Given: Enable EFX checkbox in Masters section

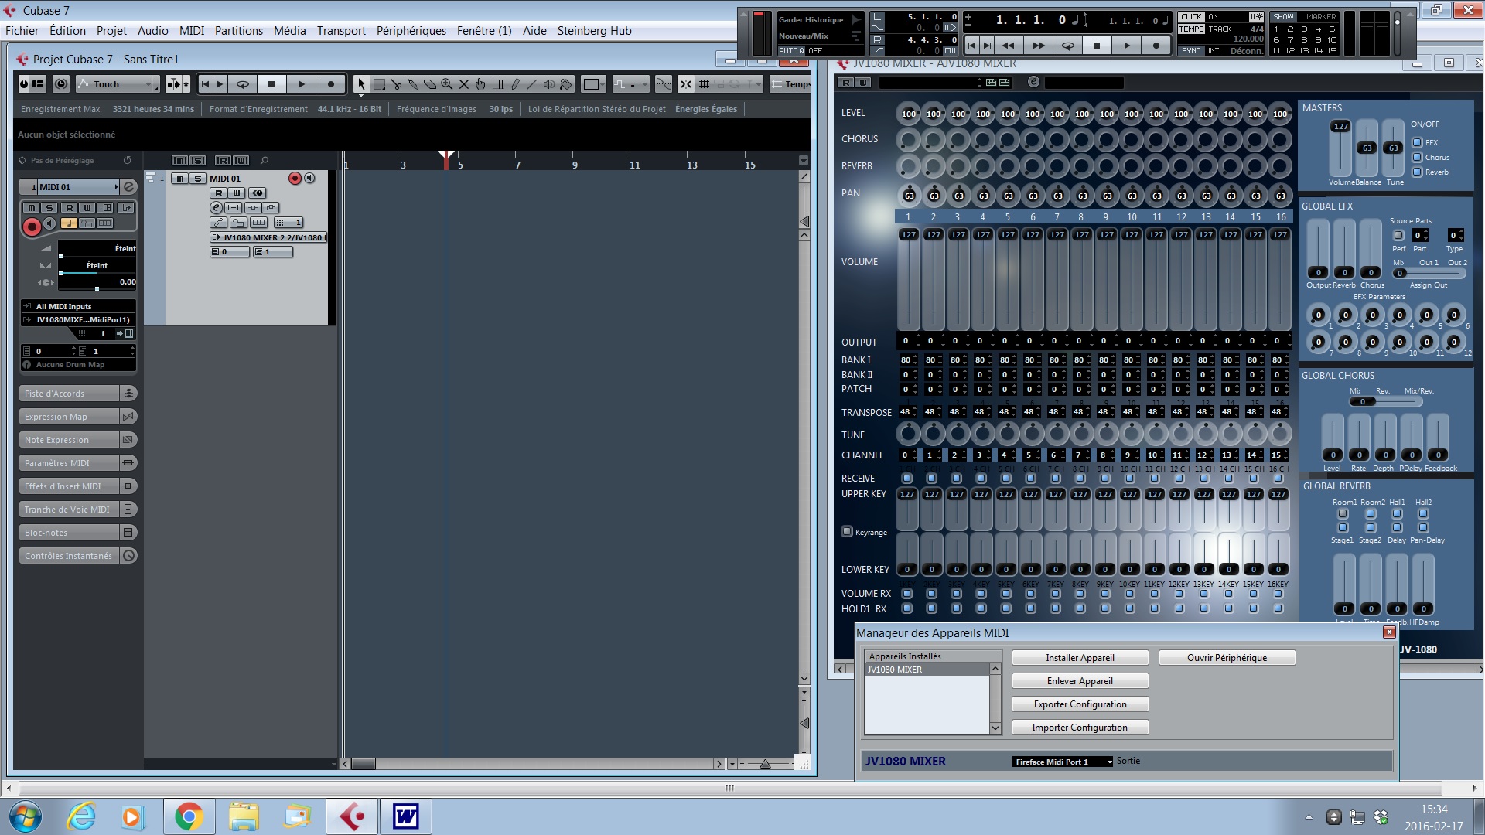Looking at the screenshot, I should click(1417, 143).
